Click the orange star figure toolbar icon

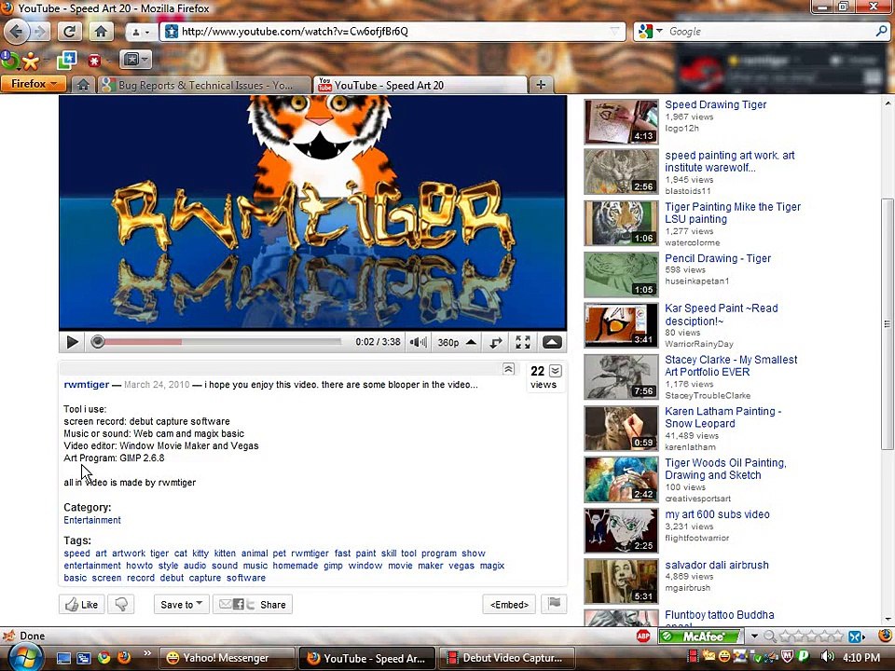tap(31, 61)
